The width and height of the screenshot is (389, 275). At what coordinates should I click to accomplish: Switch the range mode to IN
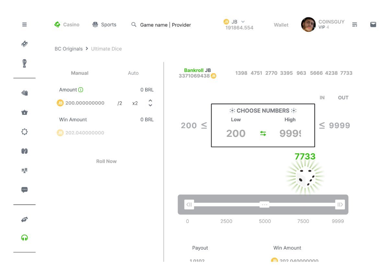322,98
